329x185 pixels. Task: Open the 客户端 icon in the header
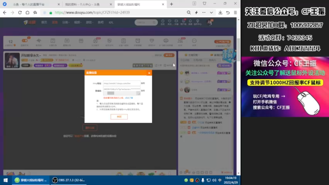point(183,22)
